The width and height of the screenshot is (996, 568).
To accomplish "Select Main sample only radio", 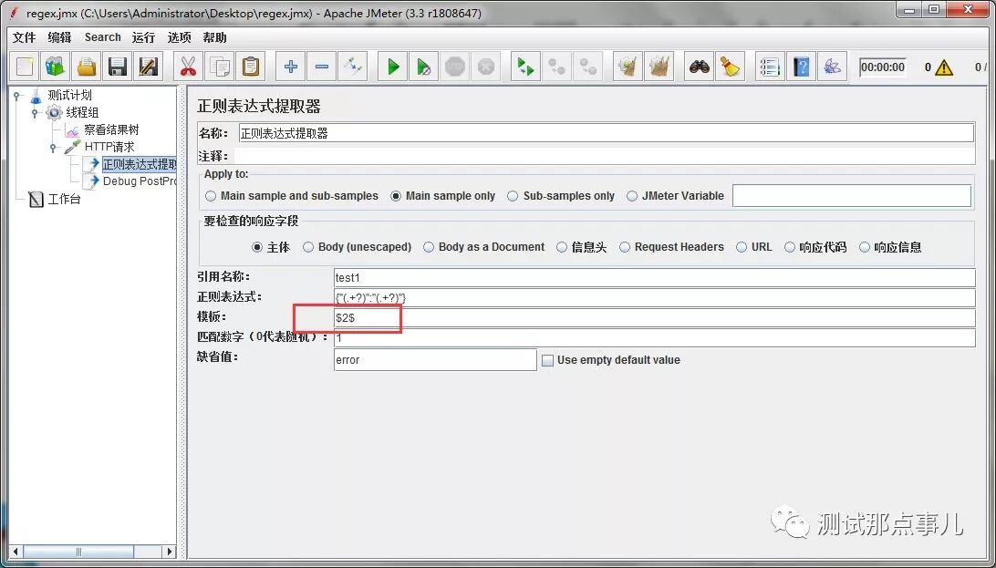I will pyautogui.click(x=396, y=196).
